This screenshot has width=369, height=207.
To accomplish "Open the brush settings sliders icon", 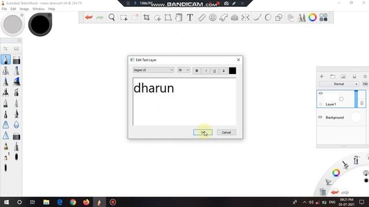I will [6, 48].
